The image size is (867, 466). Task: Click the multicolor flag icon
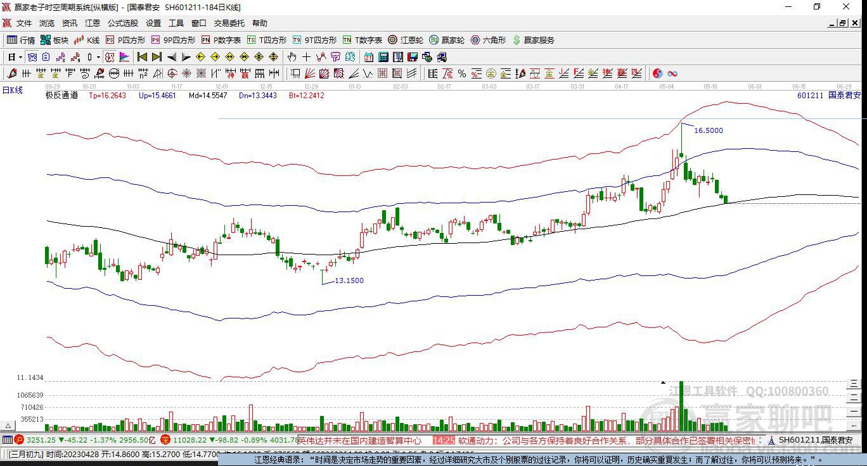[124, 57]
